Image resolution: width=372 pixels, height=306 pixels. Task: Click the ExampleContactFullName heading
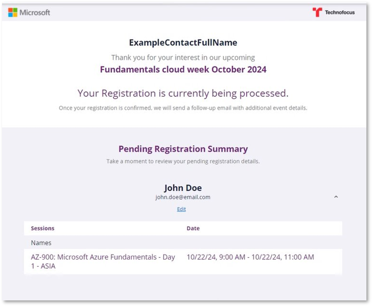[183, 43]
